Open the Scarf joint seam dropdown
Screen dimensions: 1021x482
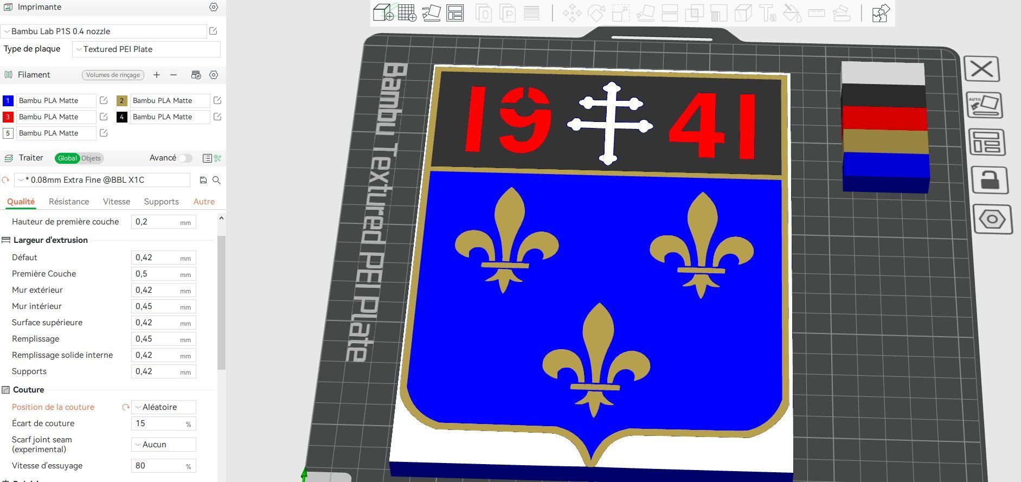[164, 445]
